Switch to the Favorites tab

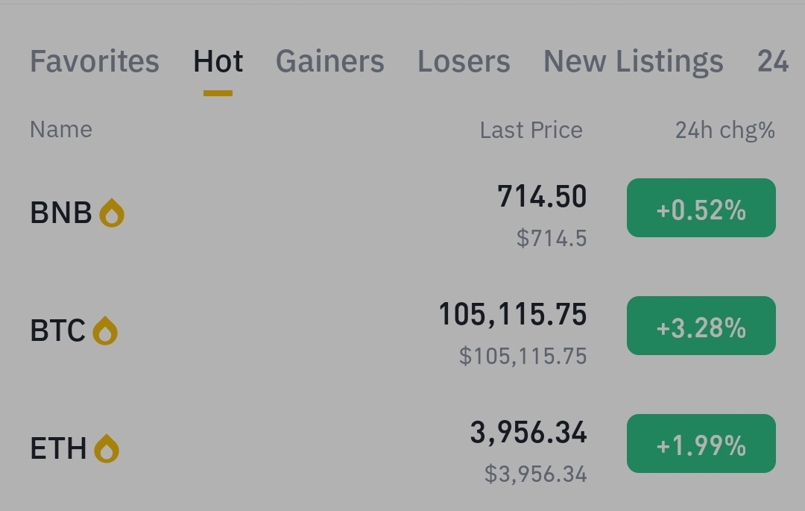[x=95, y=61]
